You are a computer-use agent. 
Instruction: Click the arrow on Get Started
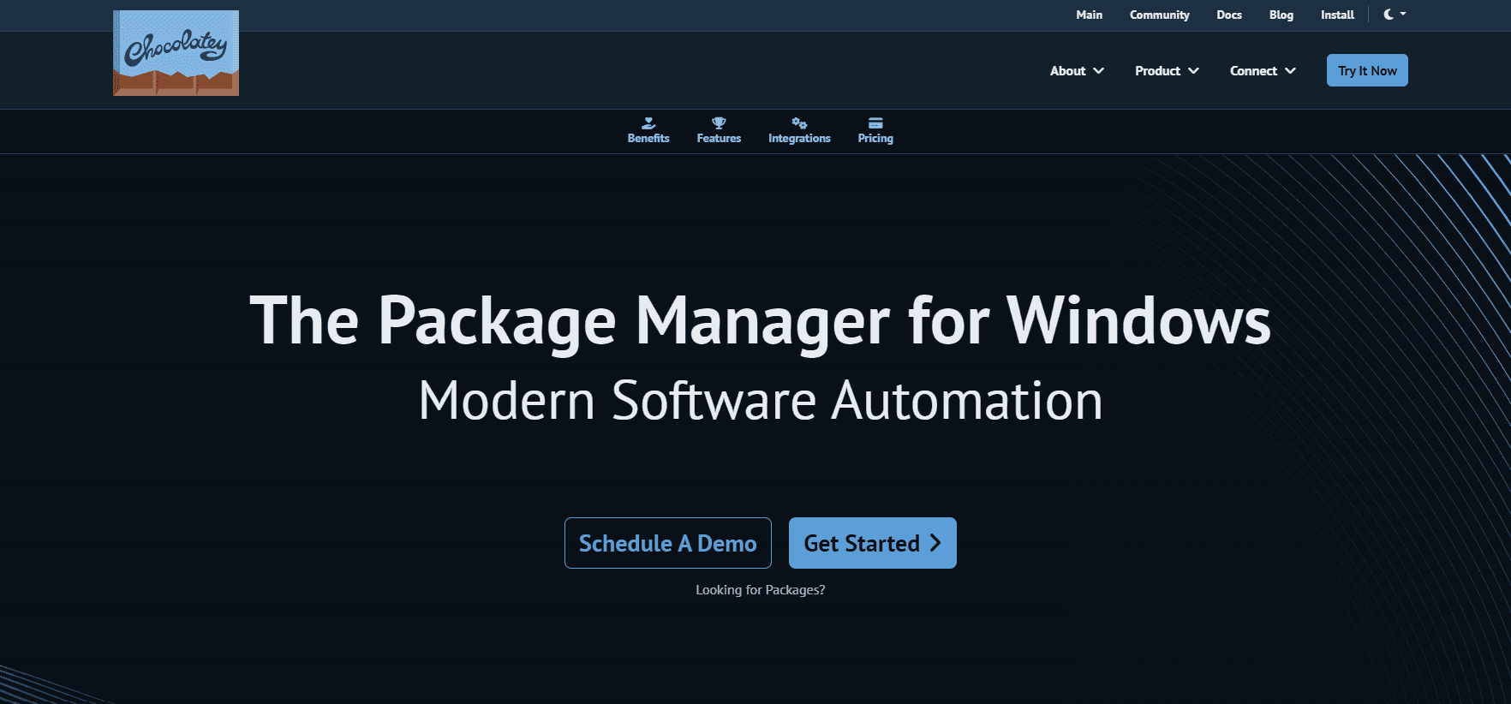tap(935, 543)
